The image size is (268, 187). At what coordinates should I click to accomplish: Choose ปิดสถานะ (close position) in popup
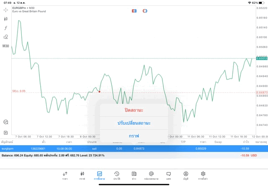point(134,110)
